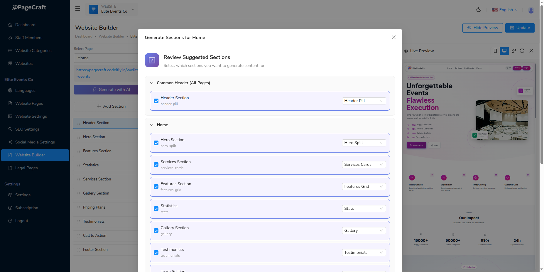Image resolution: width=544 pixels, height=272 pixels.
Task: Click the hamburger menu icon
Action: 78,9
